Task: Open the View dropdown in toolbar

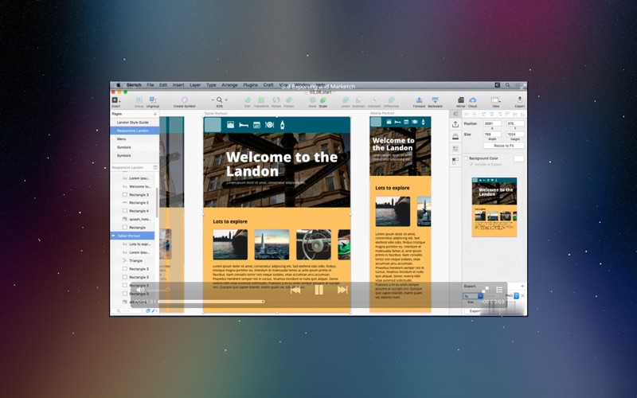Action: click(x=495, y=102)
